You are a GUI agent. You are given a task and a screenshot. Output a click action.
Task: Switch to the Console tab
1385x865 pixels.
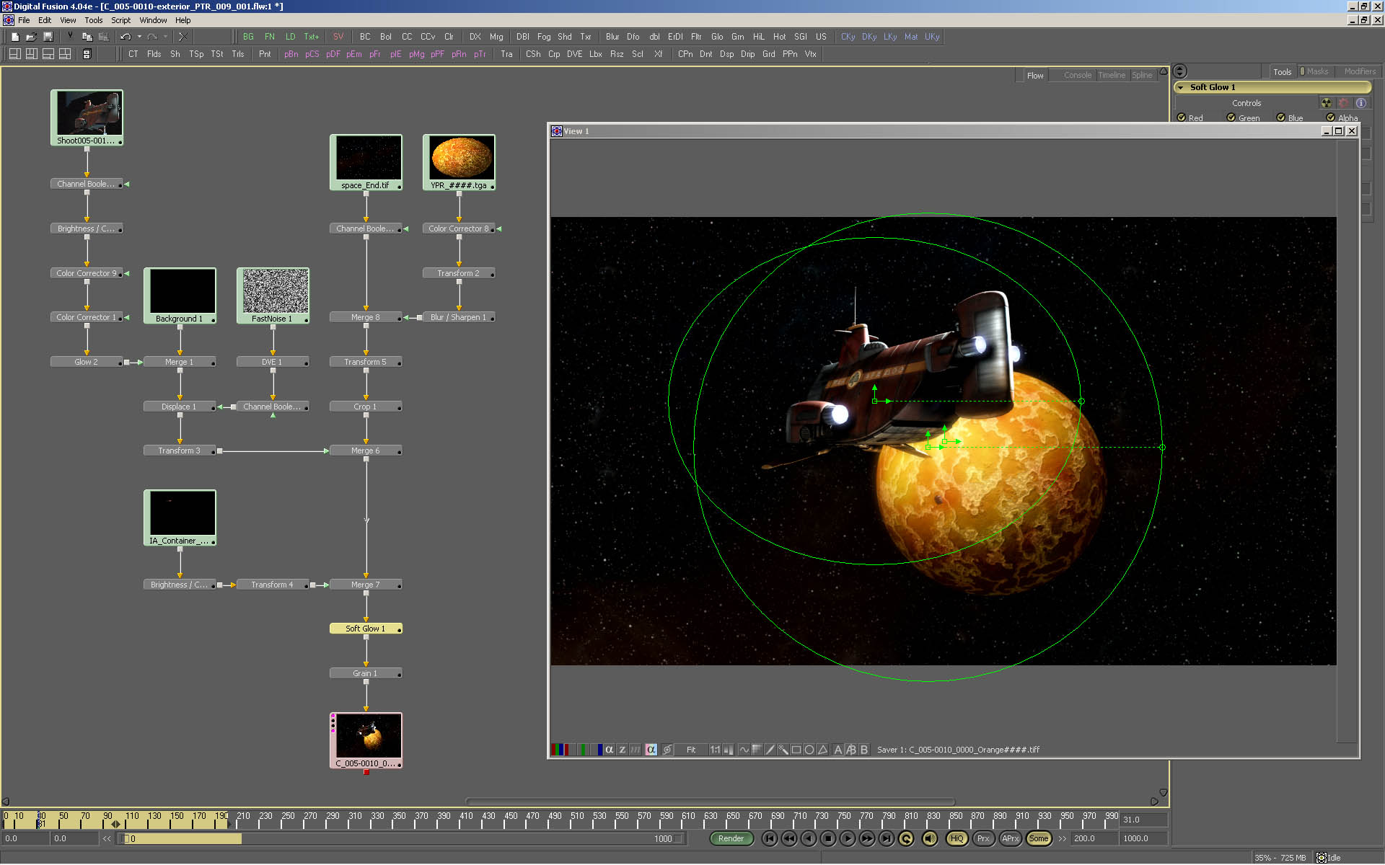click(1077, 75)
